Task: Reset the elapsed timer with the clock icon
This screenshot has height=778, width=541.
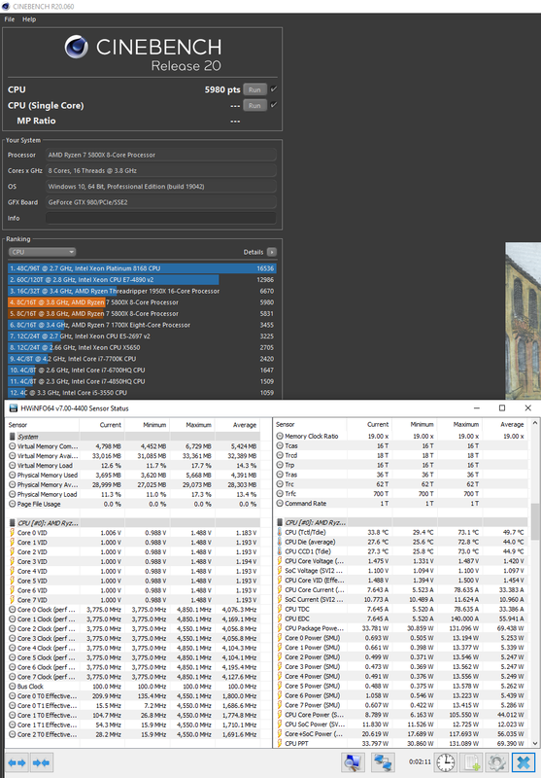Action: (x=445, y=762)
